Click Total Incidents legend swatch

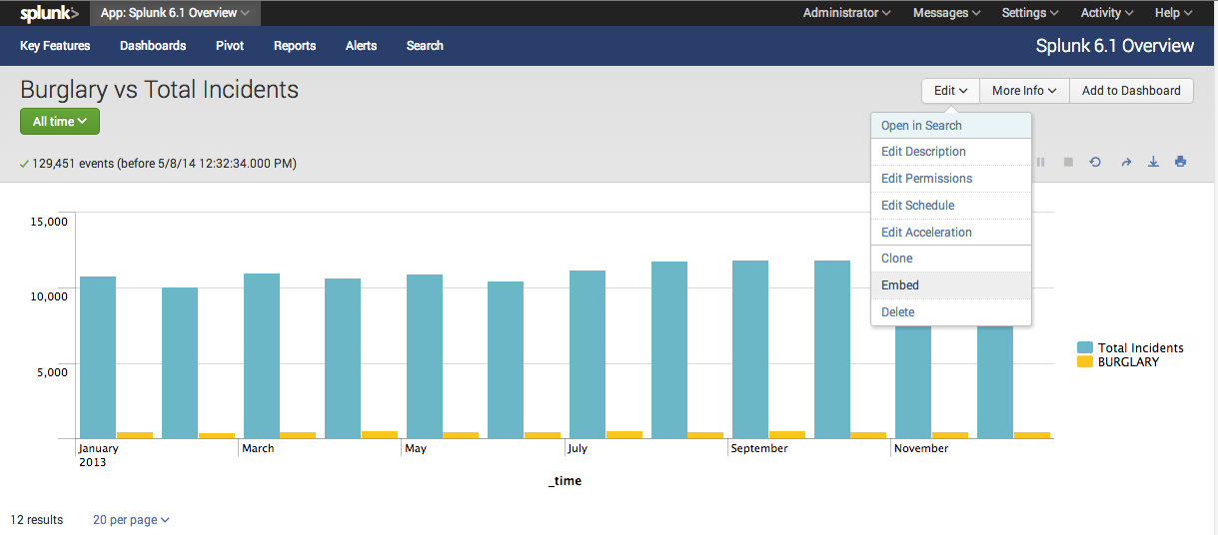tap(1085, 348)
